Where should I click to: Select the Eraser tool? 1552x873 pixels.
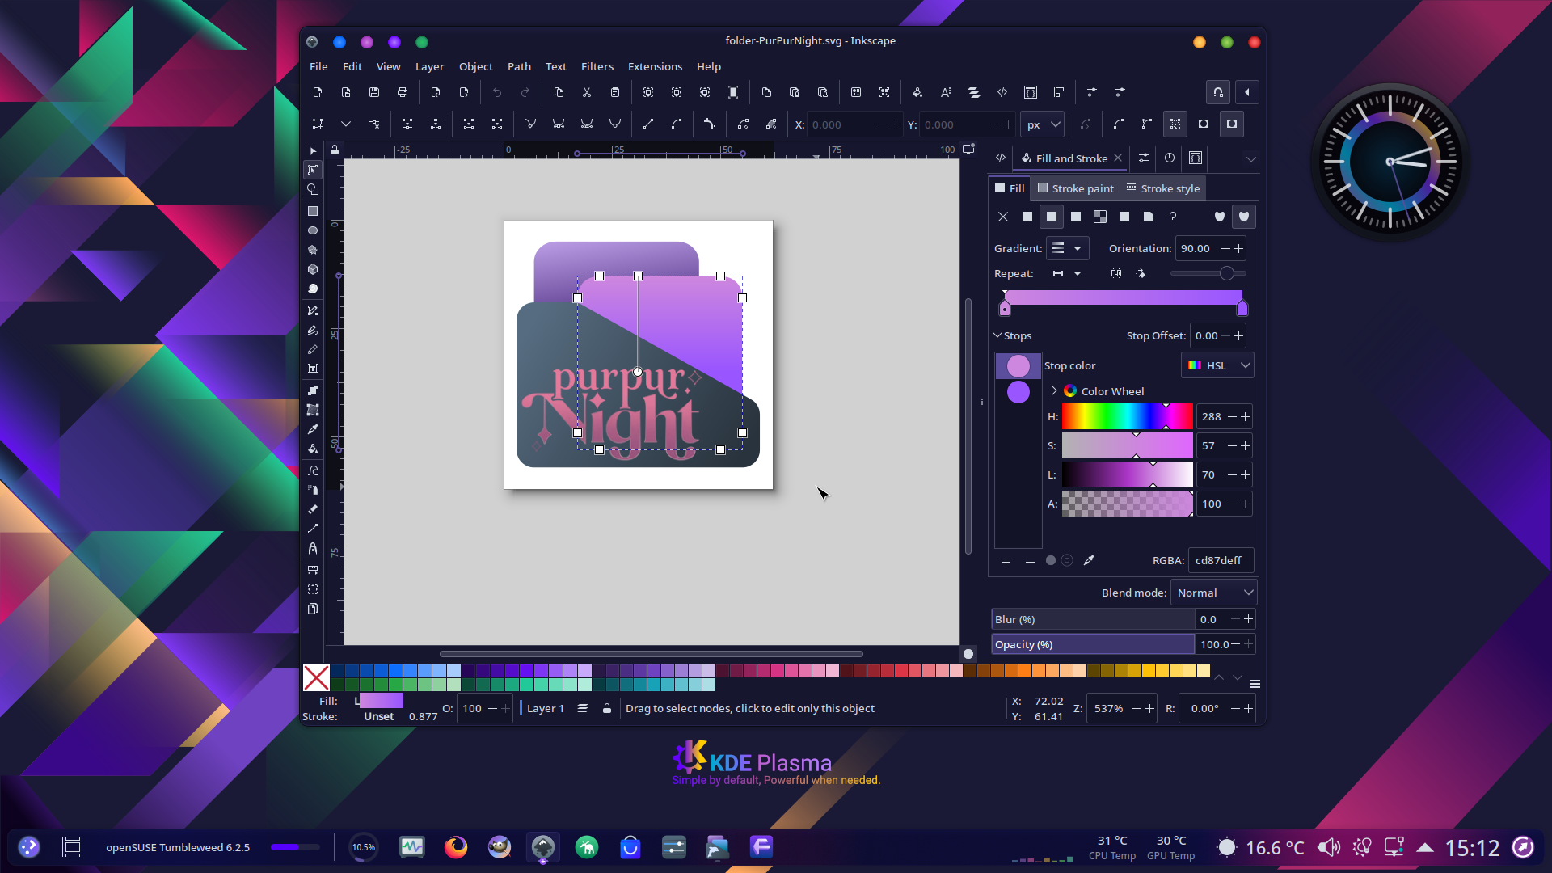tap(313, 509)
